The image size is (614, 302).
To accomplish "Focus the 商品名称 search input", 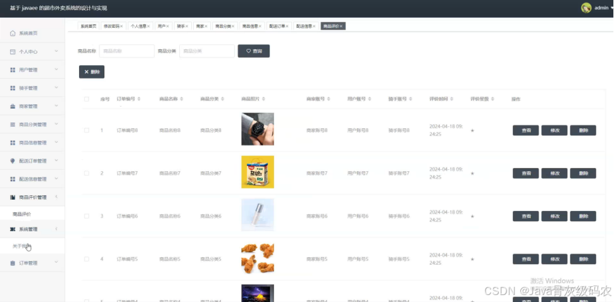I will click(127, 51).
